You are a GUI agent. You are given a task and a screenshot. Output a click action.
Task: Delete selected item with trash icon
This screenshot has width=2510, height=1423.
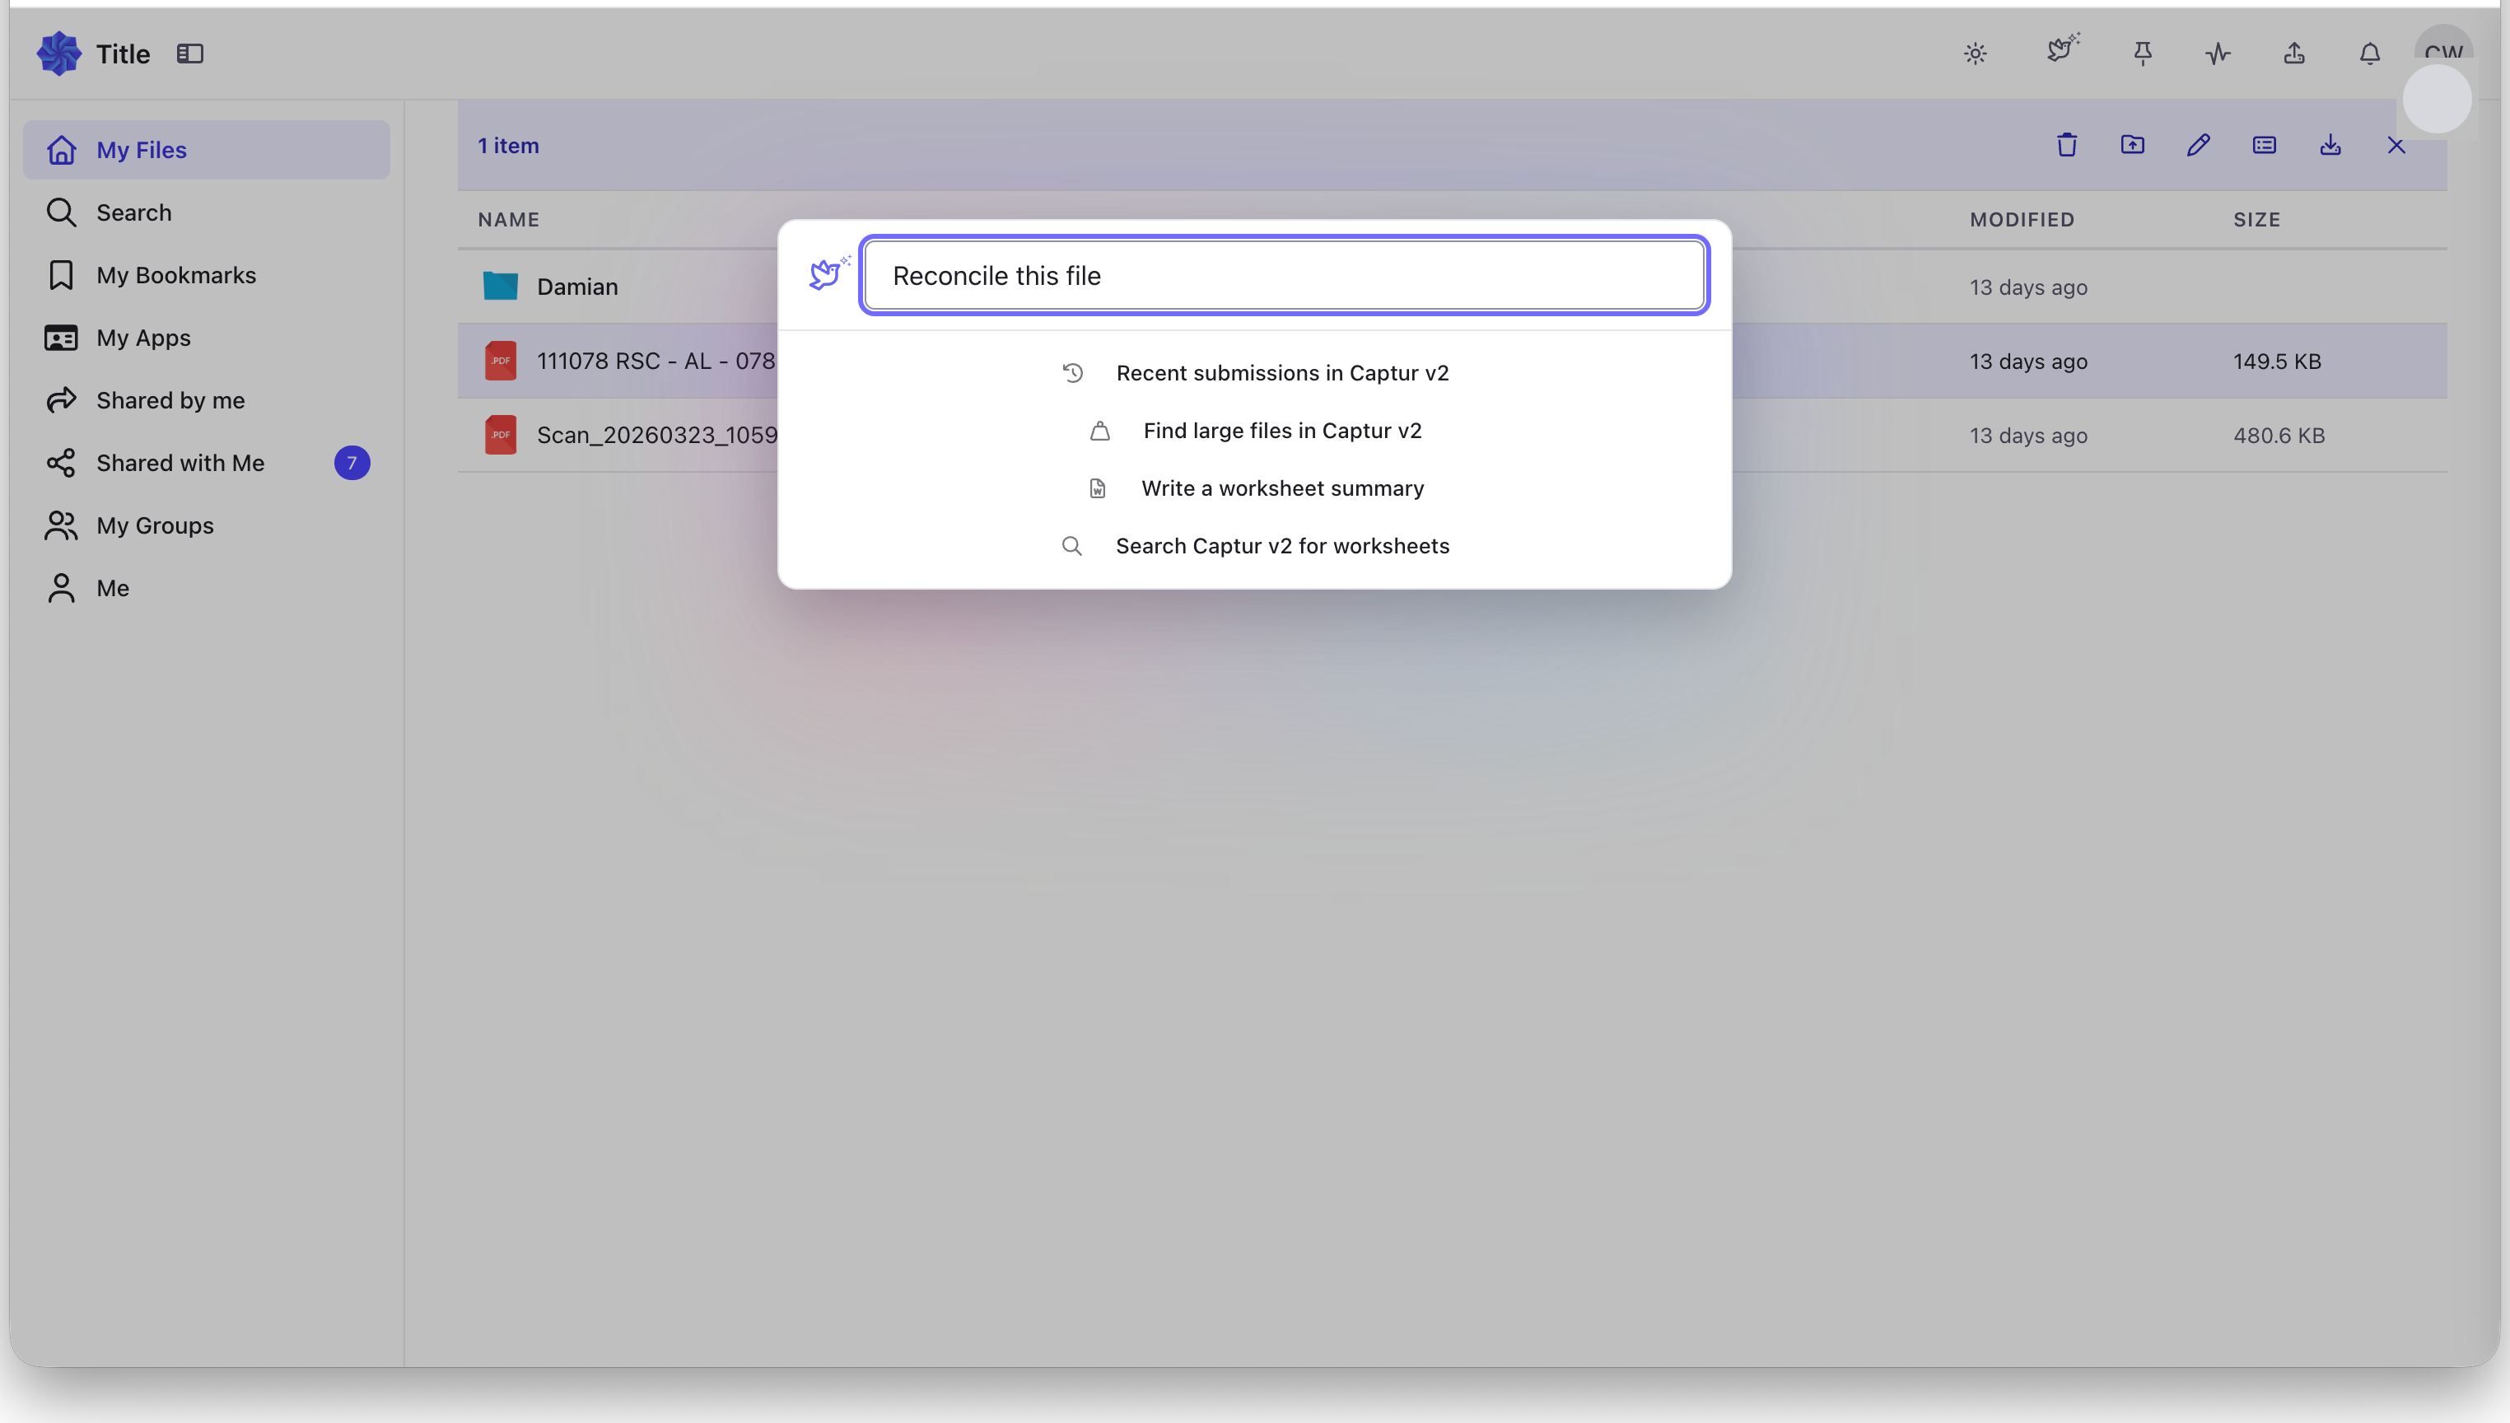(x=2065, y=146)
